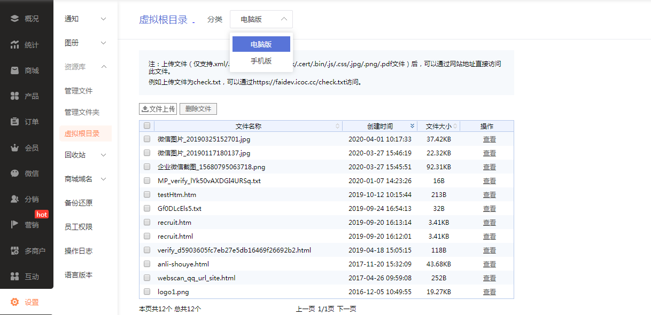Check the box for 企业微信截图_15680795063718.png
The height and width of the screenshot is (315, 651).
[x=147, y=167]
